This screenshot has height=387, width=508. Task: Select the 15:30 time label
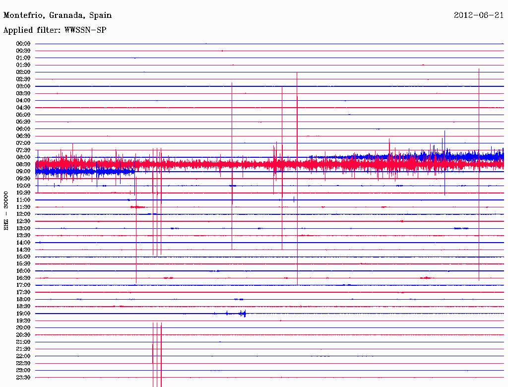tap(23, 264)
